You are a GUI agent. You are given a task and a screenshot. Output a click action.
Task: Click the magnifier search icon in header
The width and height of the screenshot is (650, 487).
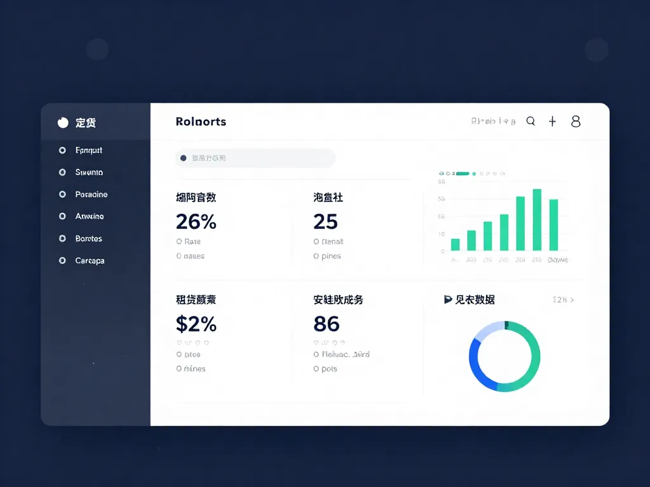(x=531, y=121)
